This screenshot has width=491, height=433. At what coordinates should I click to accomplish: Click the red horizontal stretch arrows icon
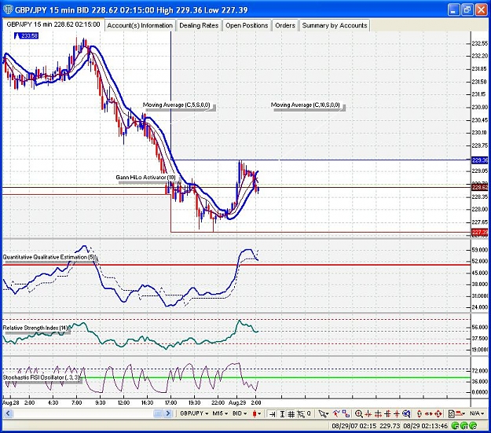[429, 414]
